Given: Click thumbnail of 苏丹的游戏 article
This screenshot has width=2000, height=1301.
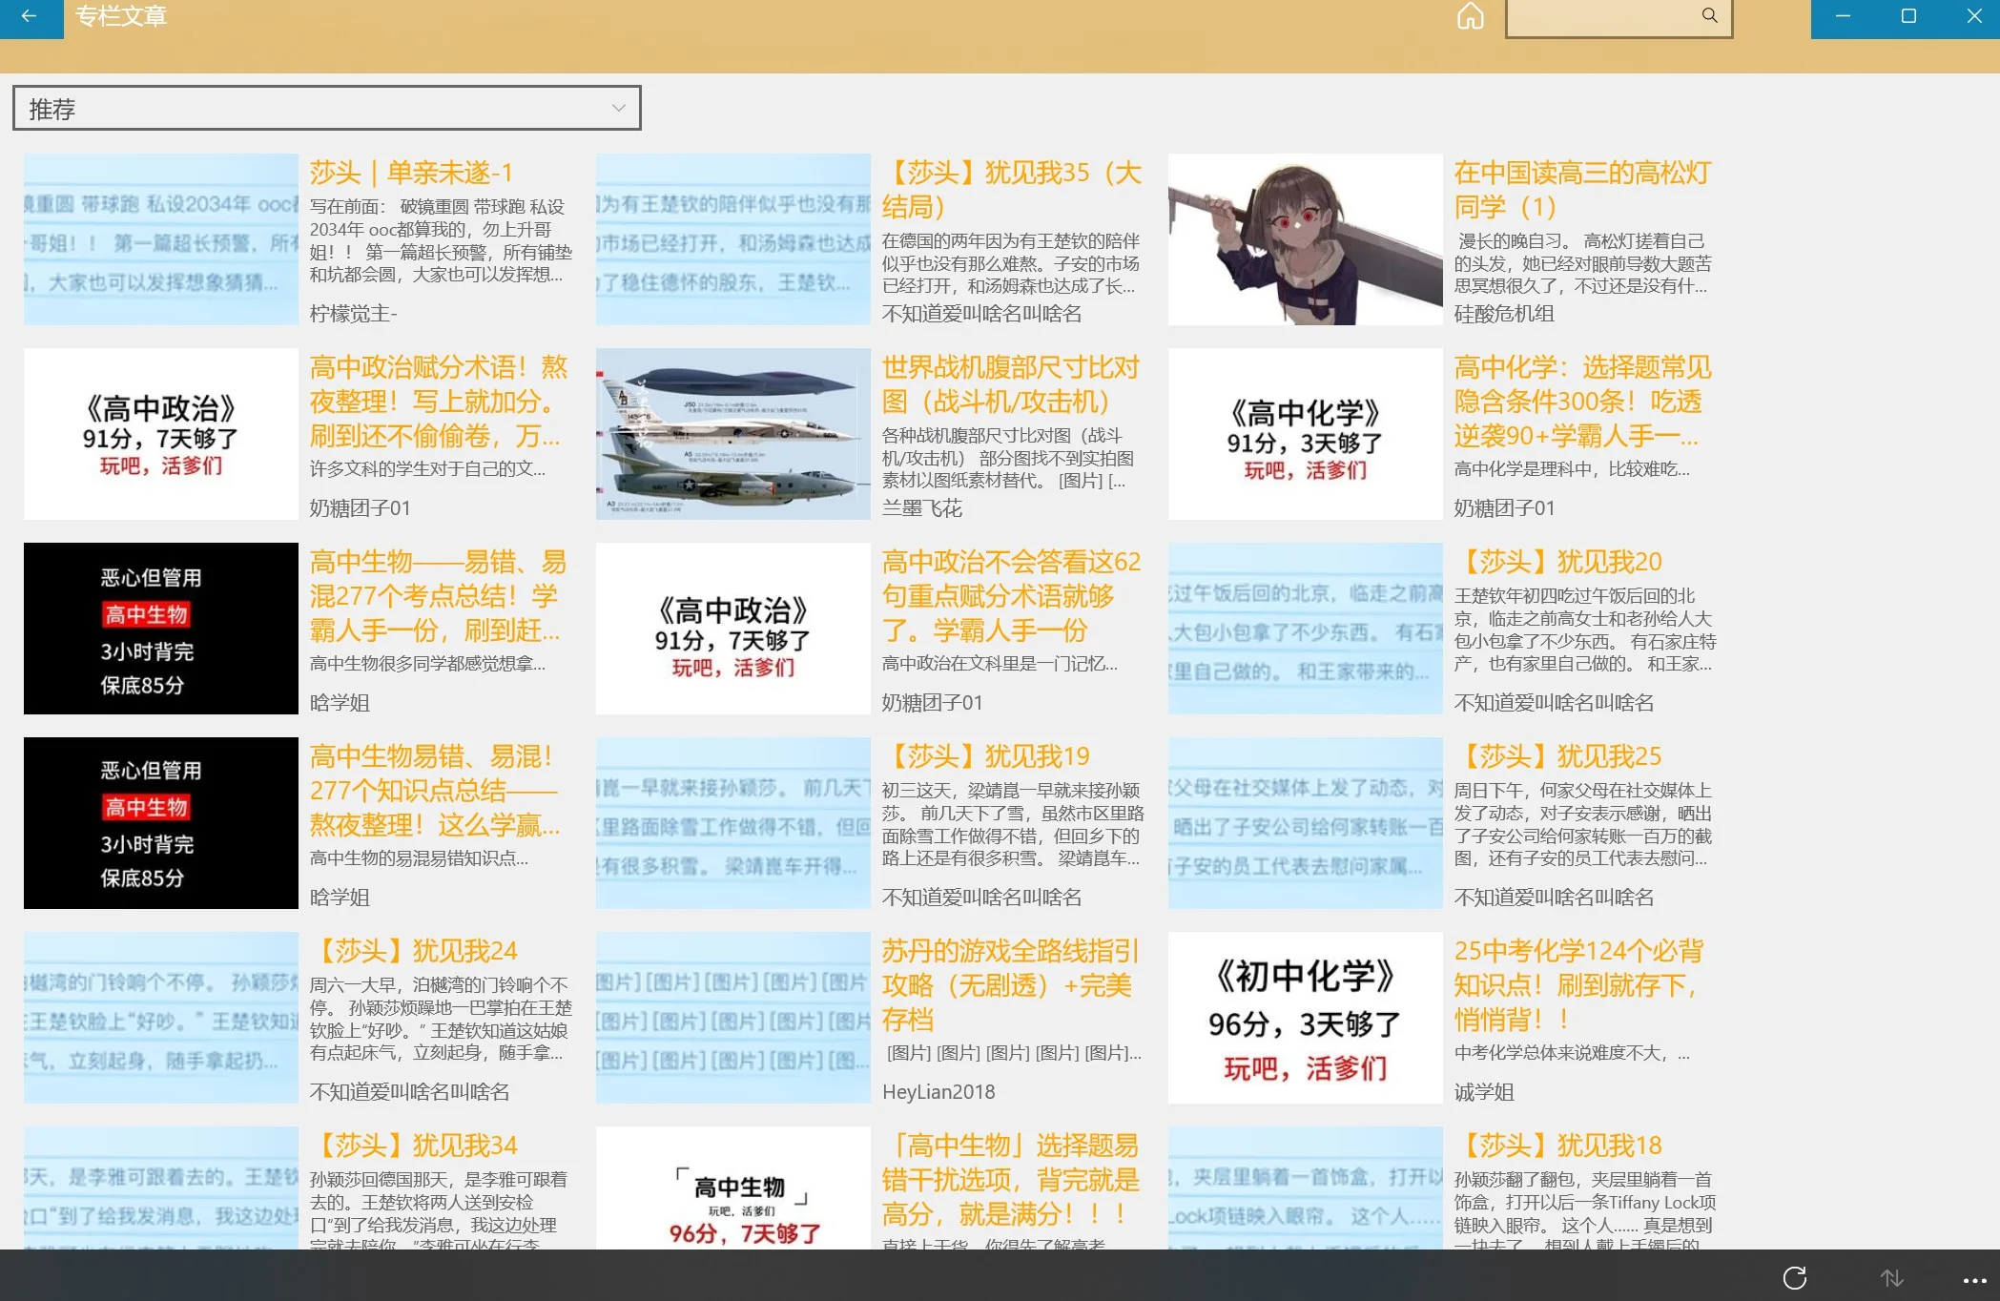Looking at the screenshot, I should pos(732,1018).
